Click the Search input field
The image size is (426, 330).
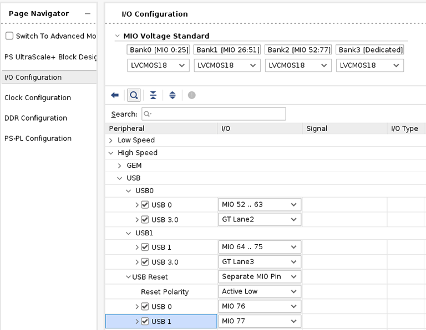point(214,114)
